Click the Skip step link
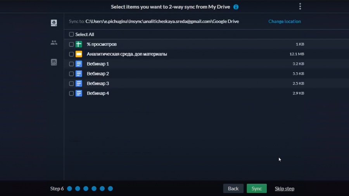This screenshot has height=196, width=349. (x=285, y=188)
